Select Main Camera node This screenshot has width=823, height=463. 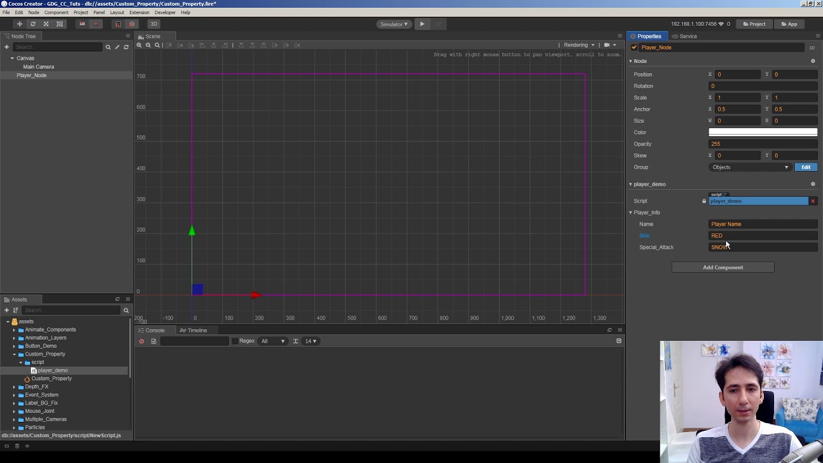pos(39,67)
